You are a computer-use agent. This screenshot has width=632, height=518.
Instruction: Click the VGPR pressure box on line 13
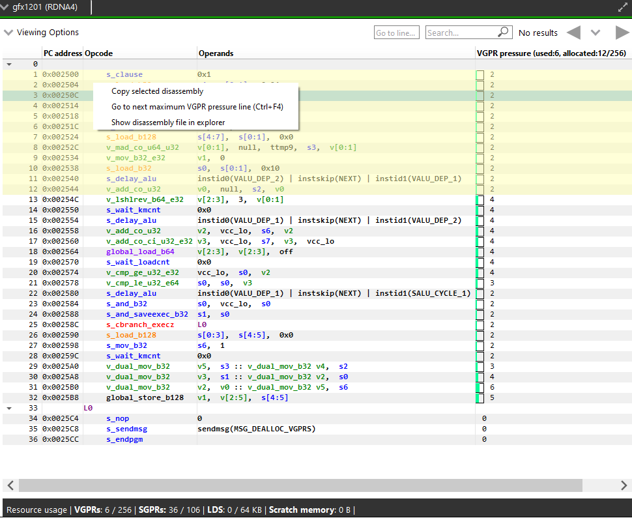[480, 199]
